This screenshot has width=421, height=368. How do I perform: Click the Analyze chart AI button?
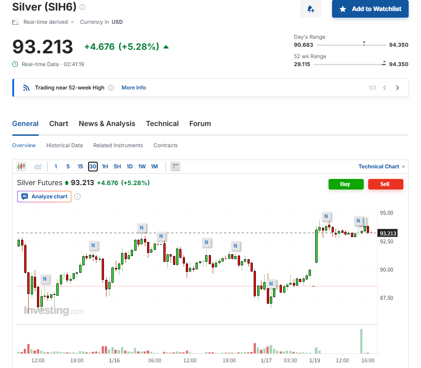44,197
